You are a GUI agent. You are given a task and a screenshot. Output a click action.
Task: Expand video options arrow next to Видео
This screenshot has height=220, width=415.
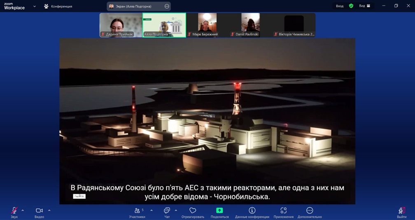pyautogui.click(x=49, y=211)
